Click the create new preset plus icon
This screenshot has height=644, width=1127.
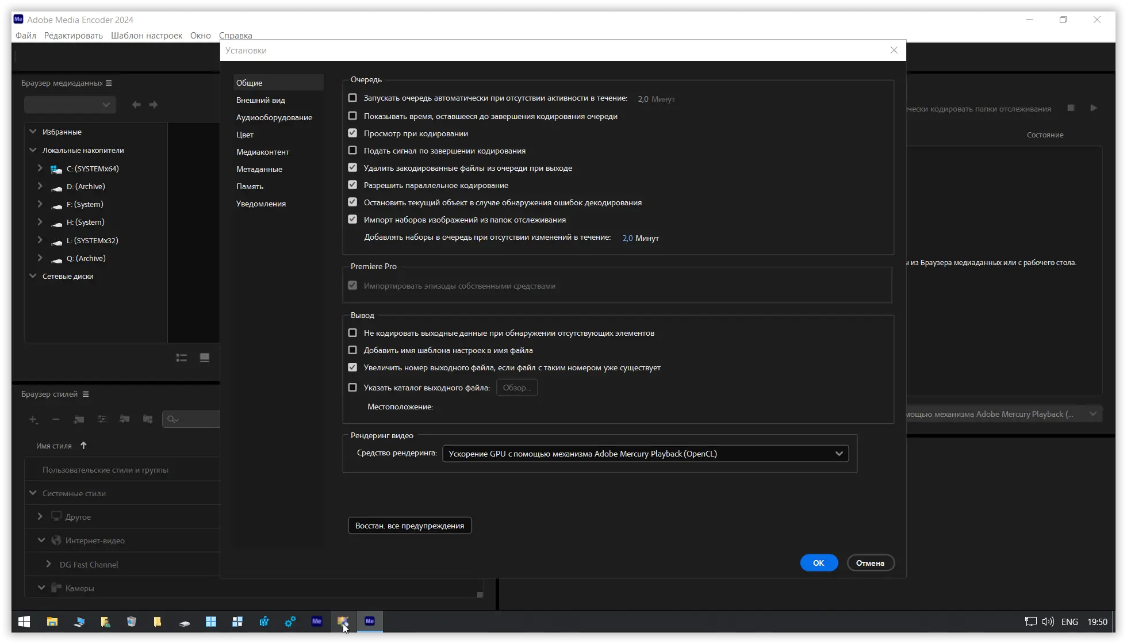point(33,420)
